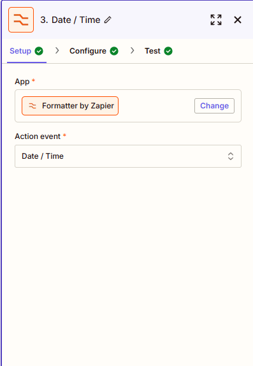Click the green checkmark beside Setup
The height and width of the screenshot is (366, 253).
[x=39, y=51]
